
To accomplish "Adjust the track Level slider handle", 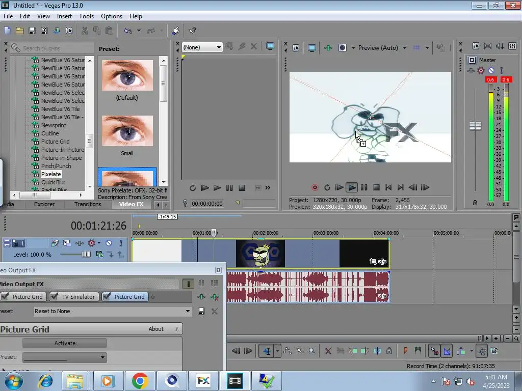I will (86, 255).
